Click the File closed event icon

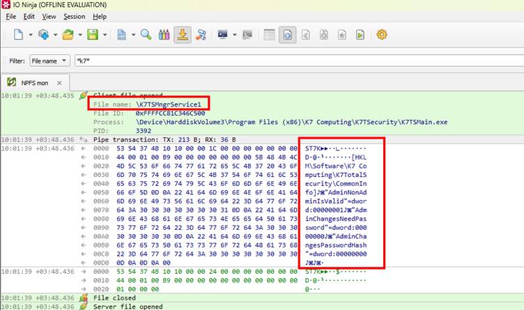pos(83,297)
